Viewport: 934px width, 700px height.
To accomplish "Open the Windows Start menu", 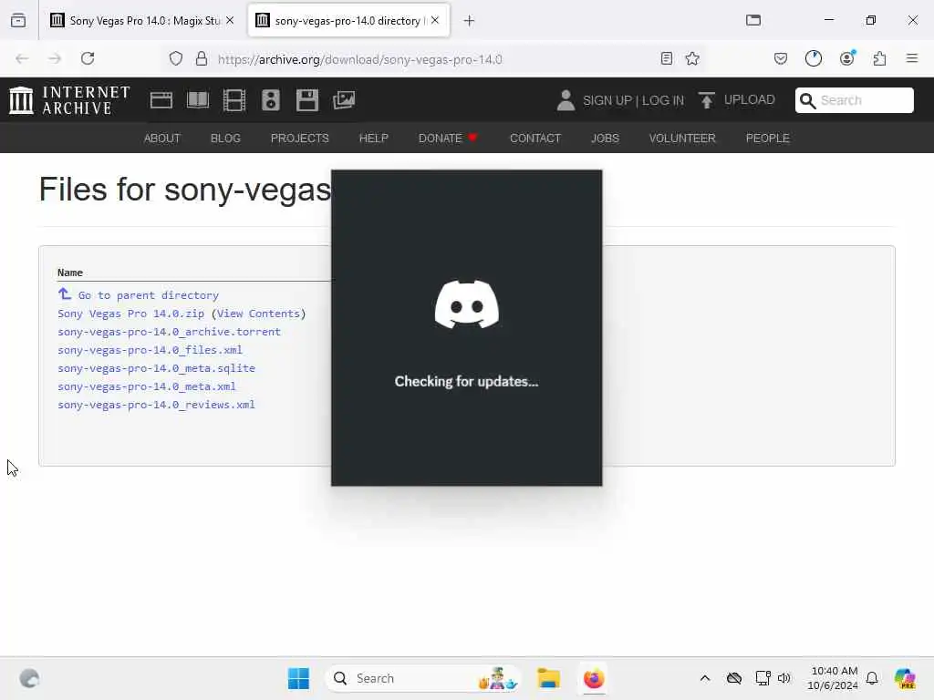I will click(x=298, y=678).
